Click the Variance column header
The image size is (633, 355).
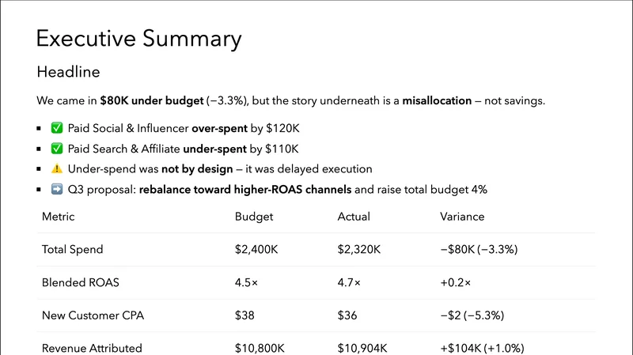(x=462, y=217)
